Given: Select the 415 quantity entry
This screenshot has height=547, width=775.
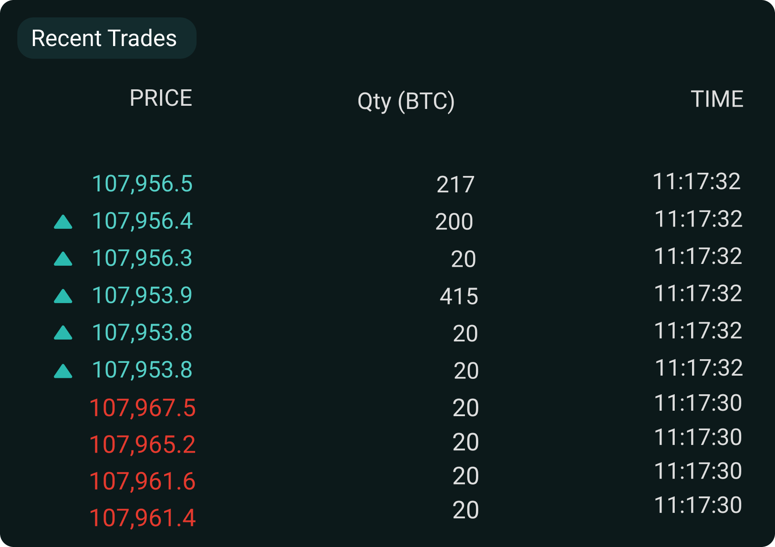Looking at the screenshot, I should click(x=458, y=296).
